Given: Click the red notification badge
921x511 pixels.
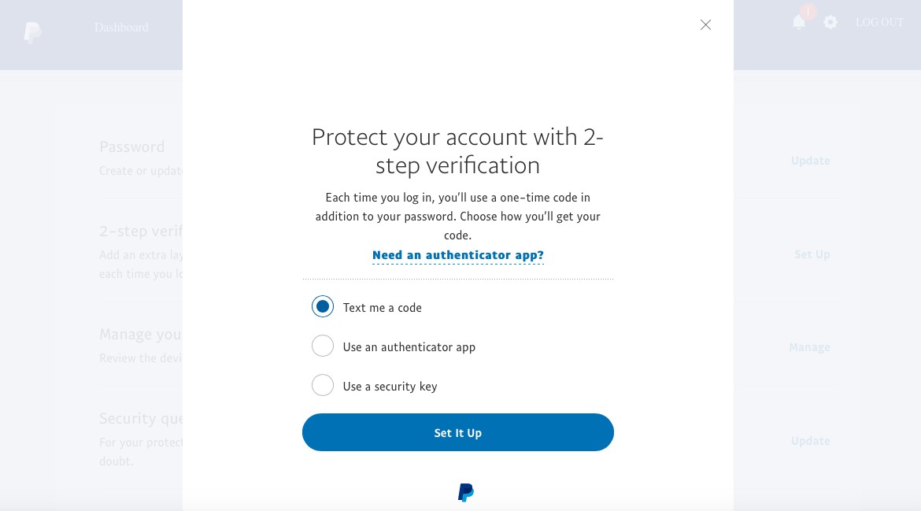Looking at the screenshot, I should point(808,11).
